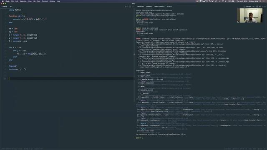Open the Julia REPL terminal selector
The height and width of the screenshot is (150, 267).
(x=248, y=7)
